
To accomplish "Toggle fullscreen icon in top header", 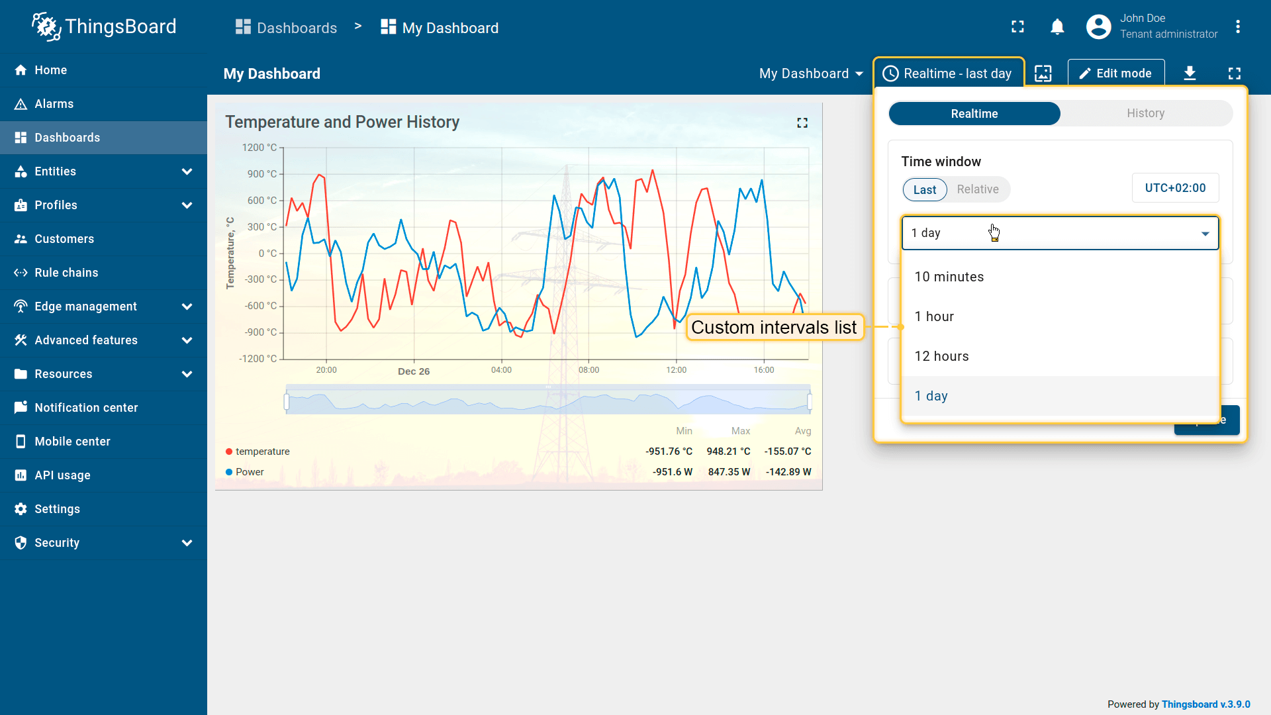I will click(x=1017, y=27).
